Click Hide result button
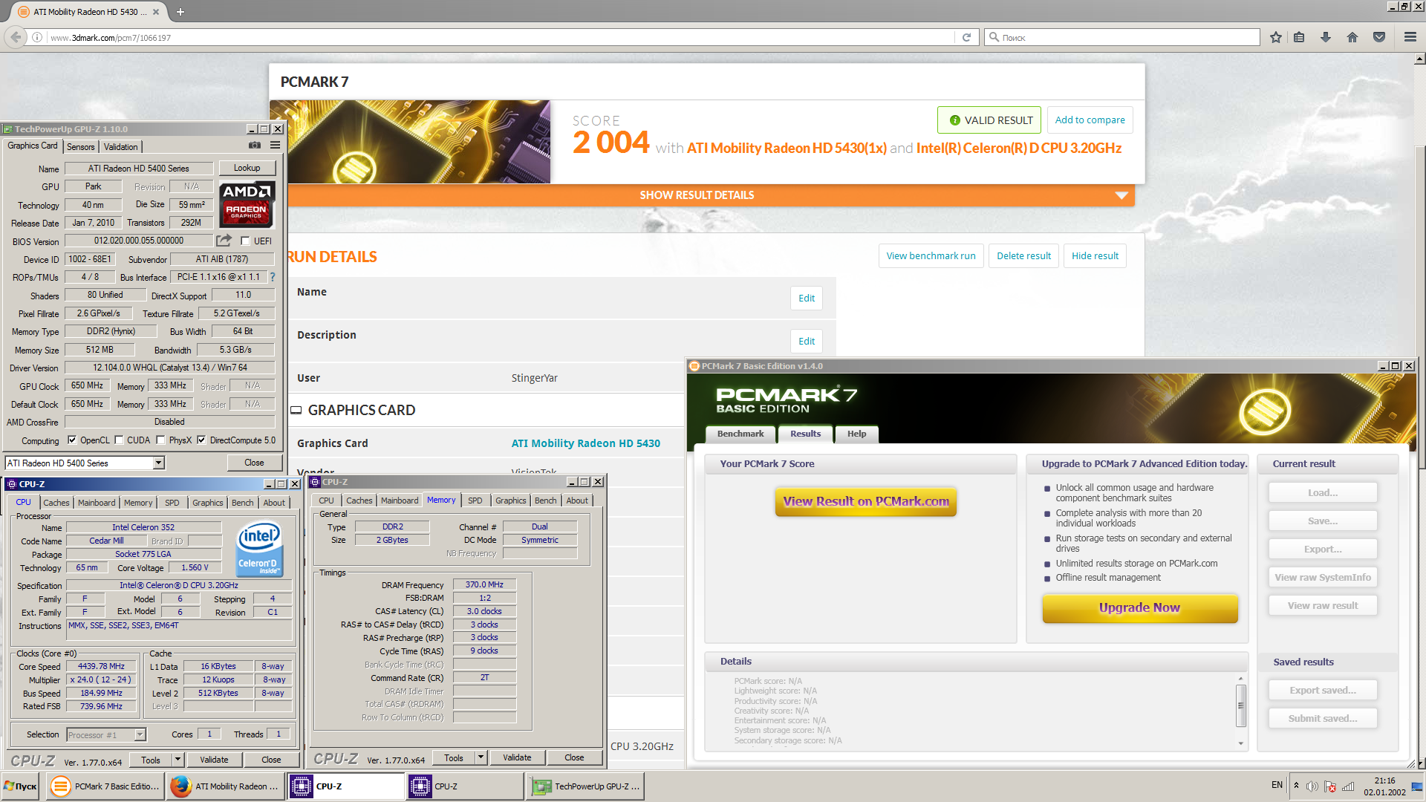1426x802 pixels. [1095, 255]
